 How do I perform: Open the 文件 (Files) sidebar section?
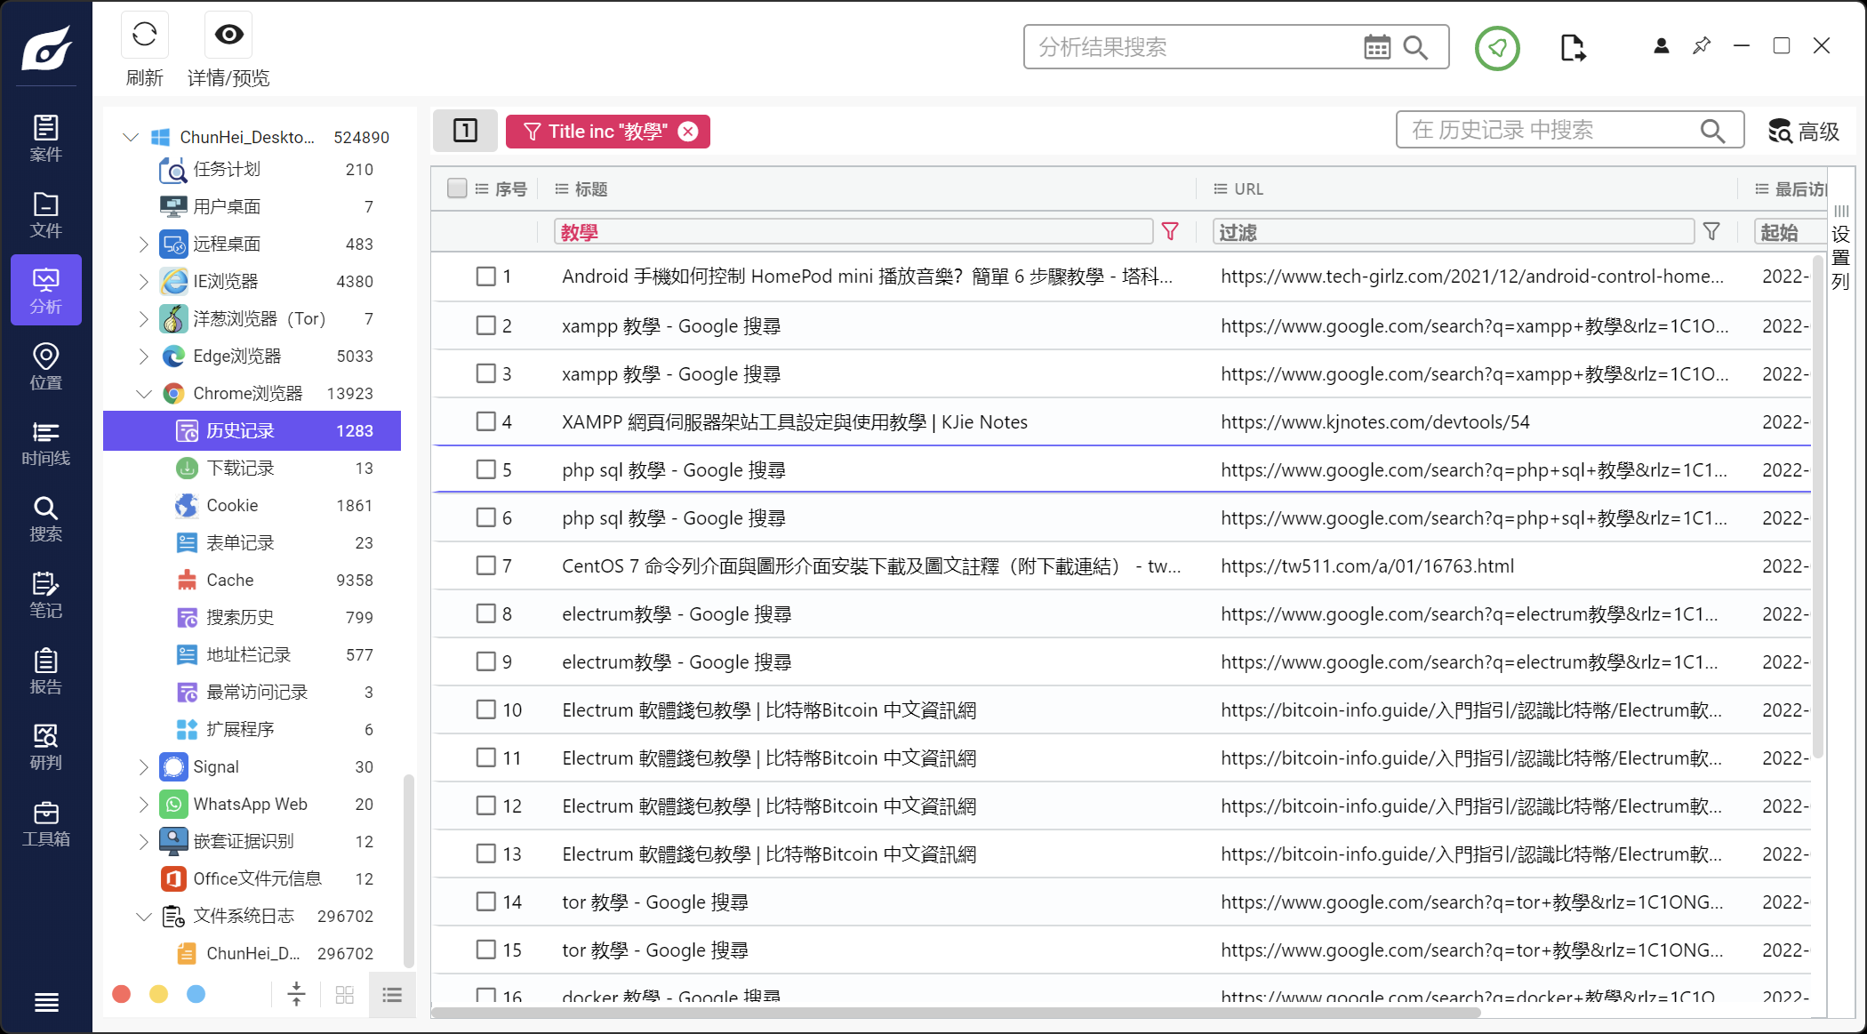46,214
